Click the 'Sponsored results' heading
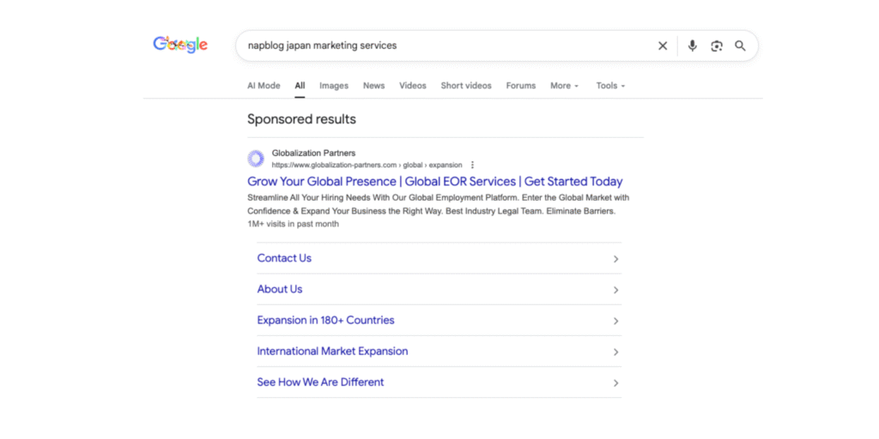Image resolution: width=879 pixels, height=439 pixels. (301, 119)
